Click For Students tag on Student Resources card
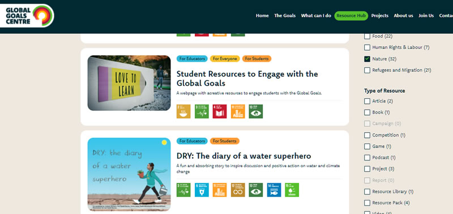This screenshot has width=453, height=214. (x=257, y=59)
